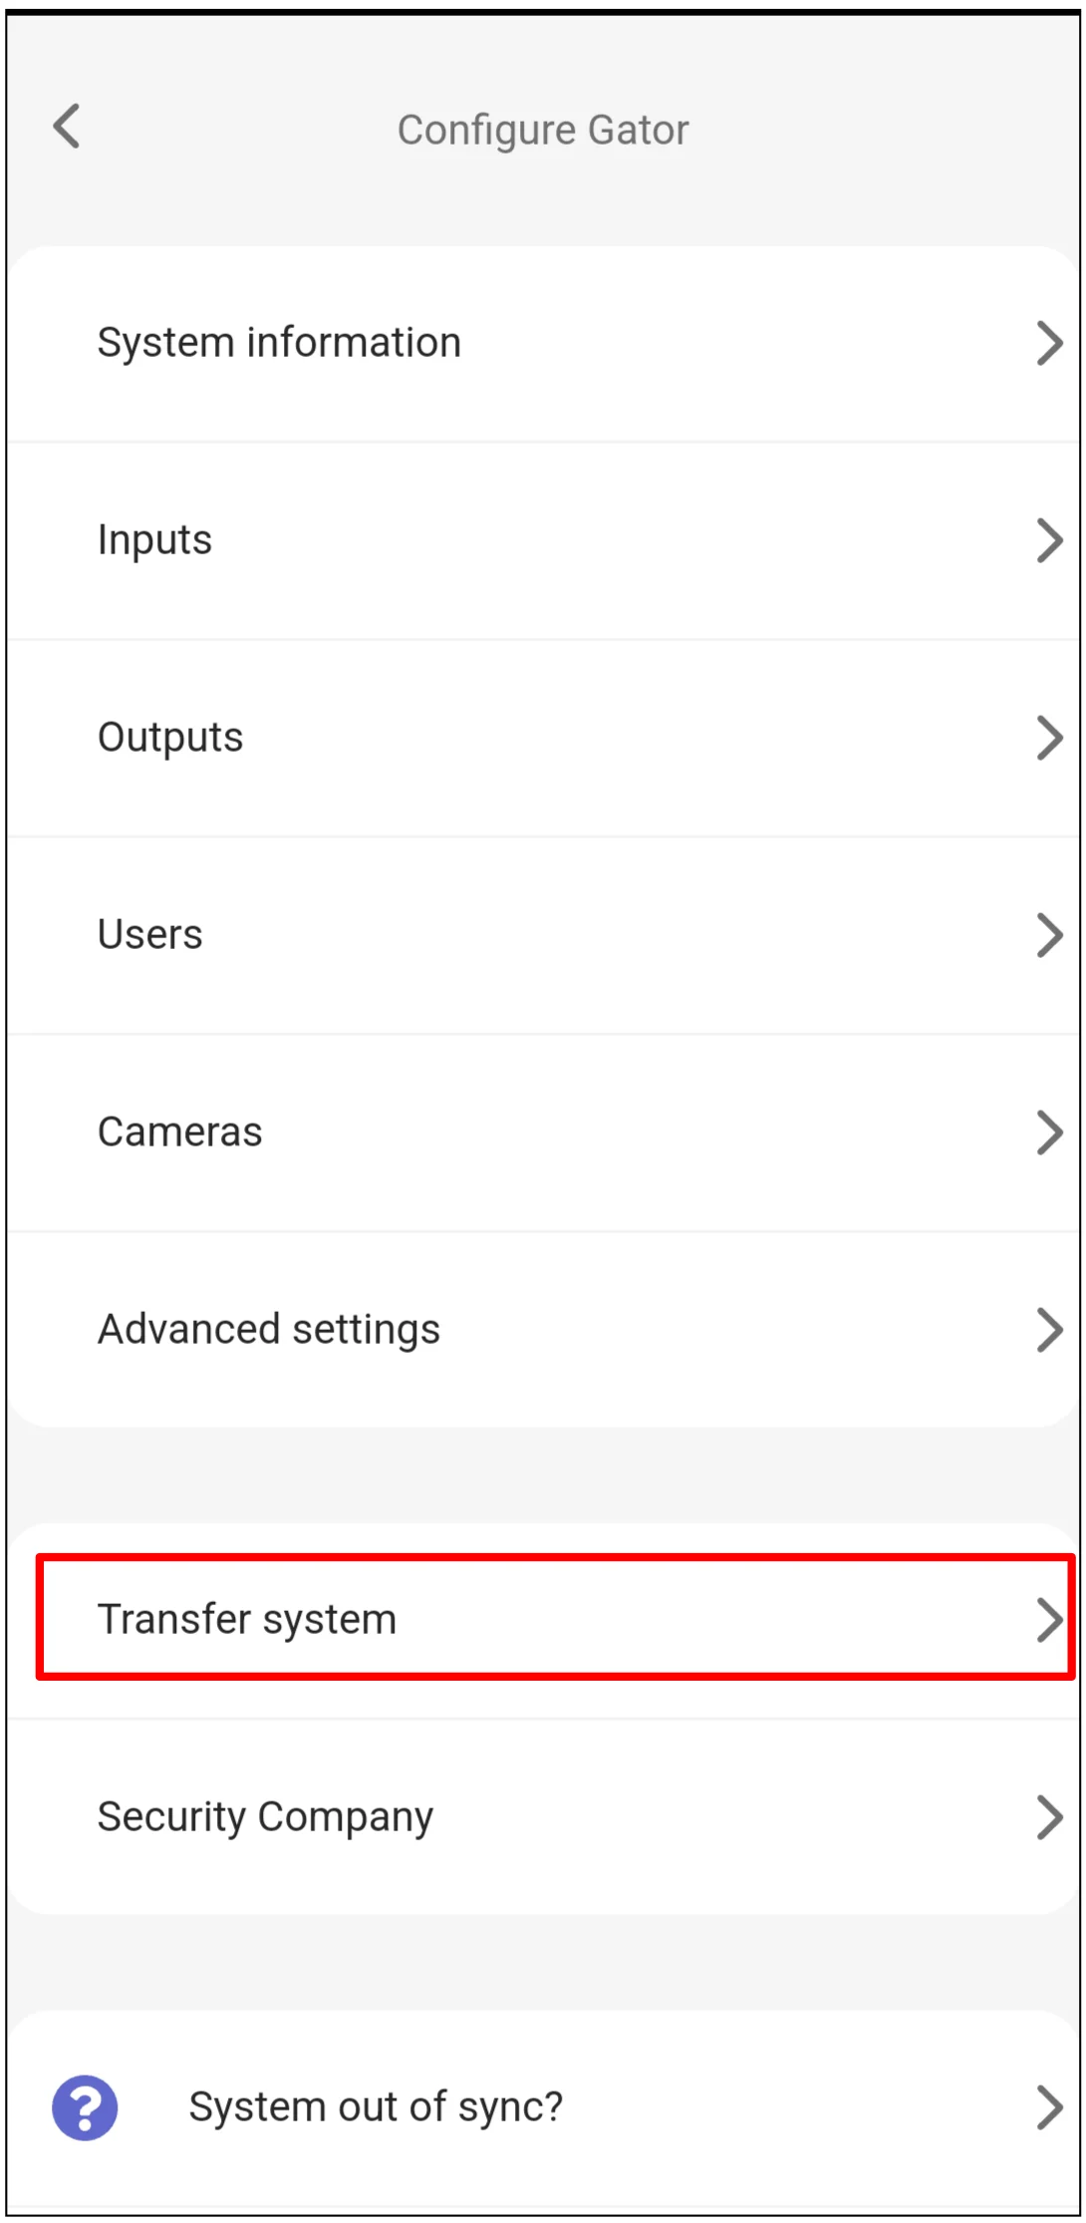Expand the Advanced settings chevron
This screenshot has width=1086, height=2223.
click(1049, 1329)
